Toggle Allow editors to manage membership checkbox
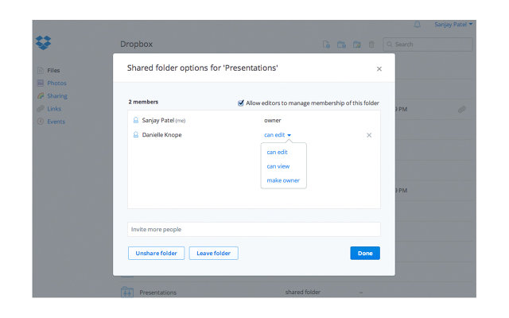Viewport: 509px width, 318px height. (240, 103)
